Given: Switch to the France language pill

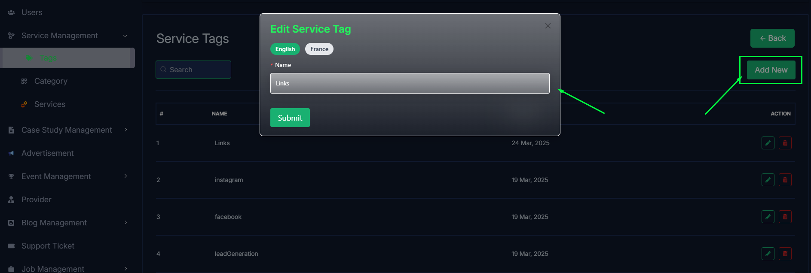Looking at the screenshot, I should 319,49.
